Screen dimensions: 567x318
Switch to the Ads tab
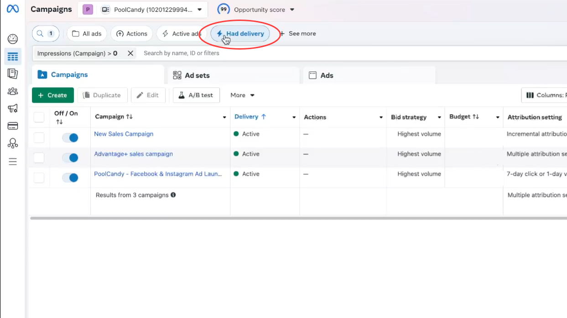369,76
